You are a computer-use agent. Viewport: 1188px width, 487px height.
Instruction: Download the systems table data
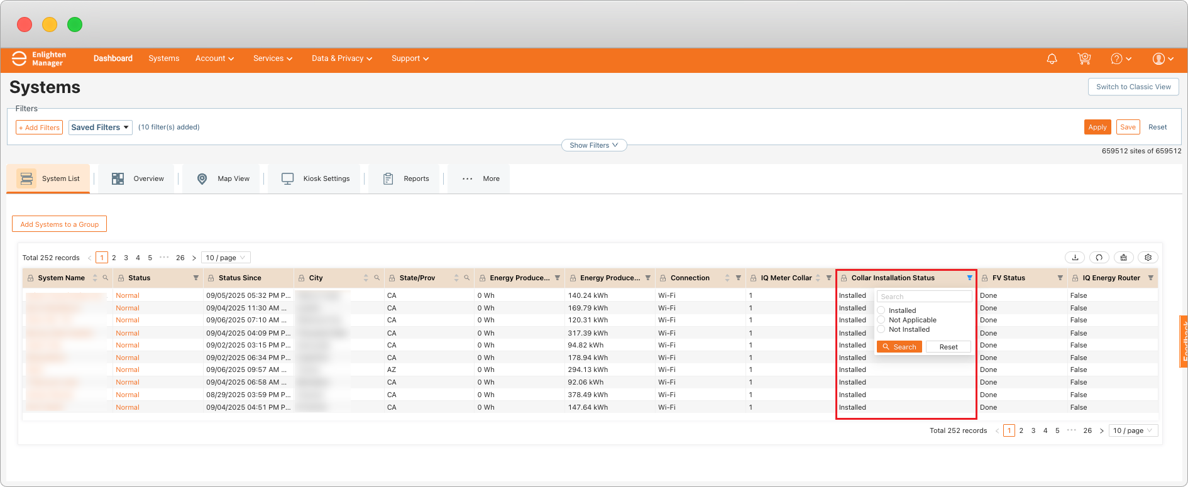pos(1075,257)
